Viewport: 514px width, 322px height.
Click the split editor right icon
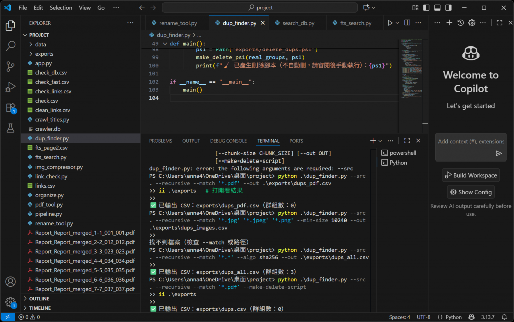coord(407,23)
